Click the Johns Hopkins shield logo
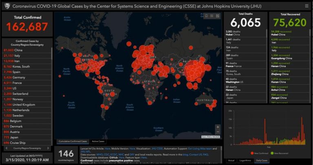This screenshot has width=313, height=165. (7, 6)
